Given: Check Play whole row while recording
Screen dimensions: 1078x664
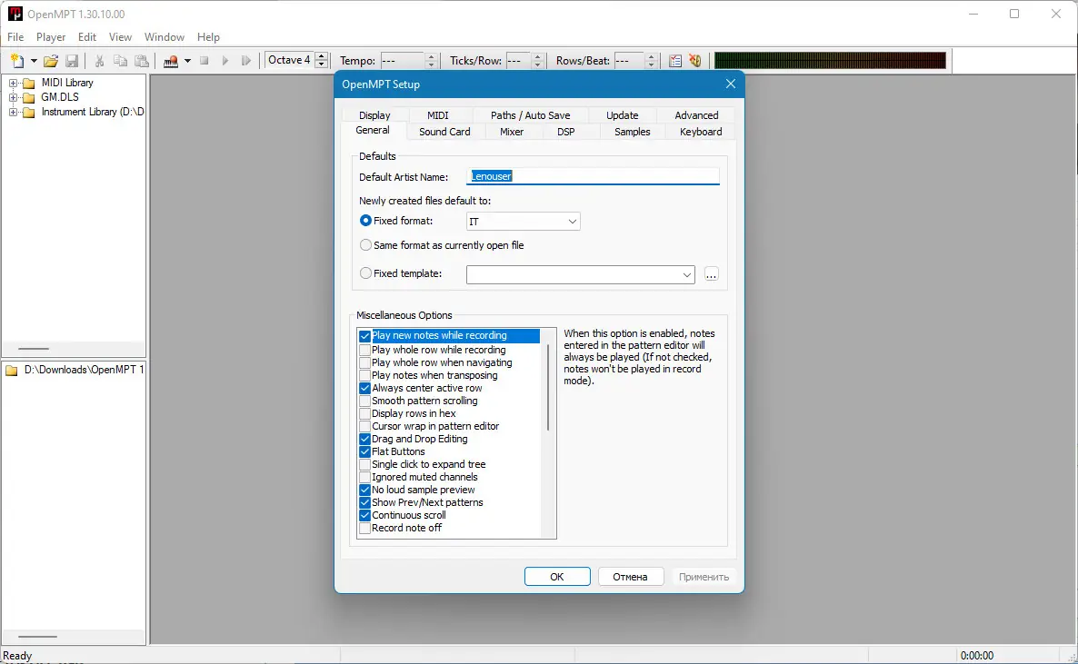Looking at the screenshot, I should (365, 350).
